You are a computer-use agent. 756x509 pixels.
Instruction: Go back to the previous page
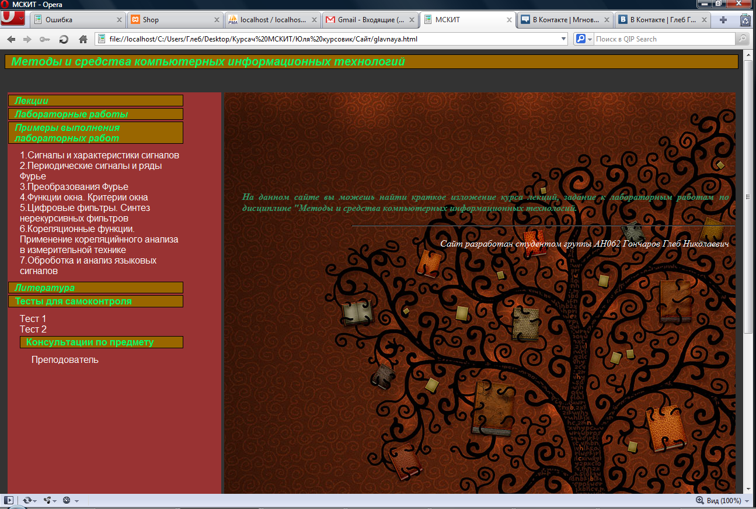pos(11,39)
